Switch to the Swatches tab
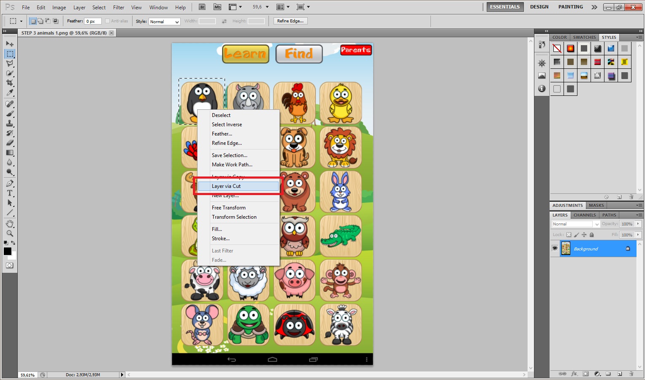 [x=585, y=37]
